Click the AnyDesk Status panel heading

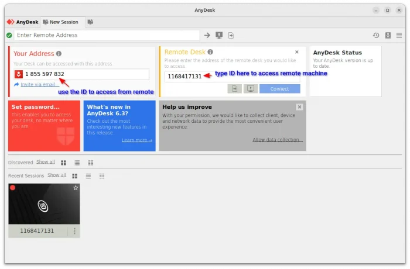coord(337,53)
